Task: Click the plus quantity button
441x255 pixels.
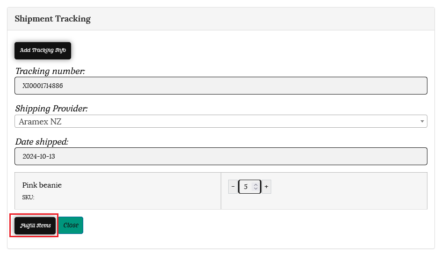Action: (267, 187)
